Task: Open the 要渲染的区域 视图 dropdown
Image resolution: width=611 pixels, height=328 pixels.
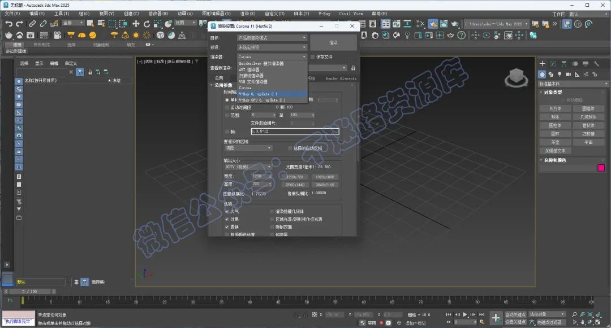Action: tap(248, 148)
